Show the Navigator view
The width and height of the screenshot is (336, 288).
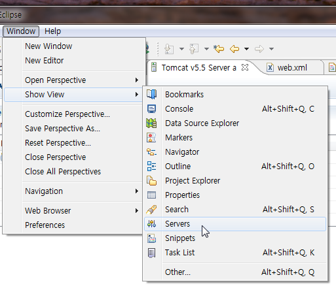(235, 152)
